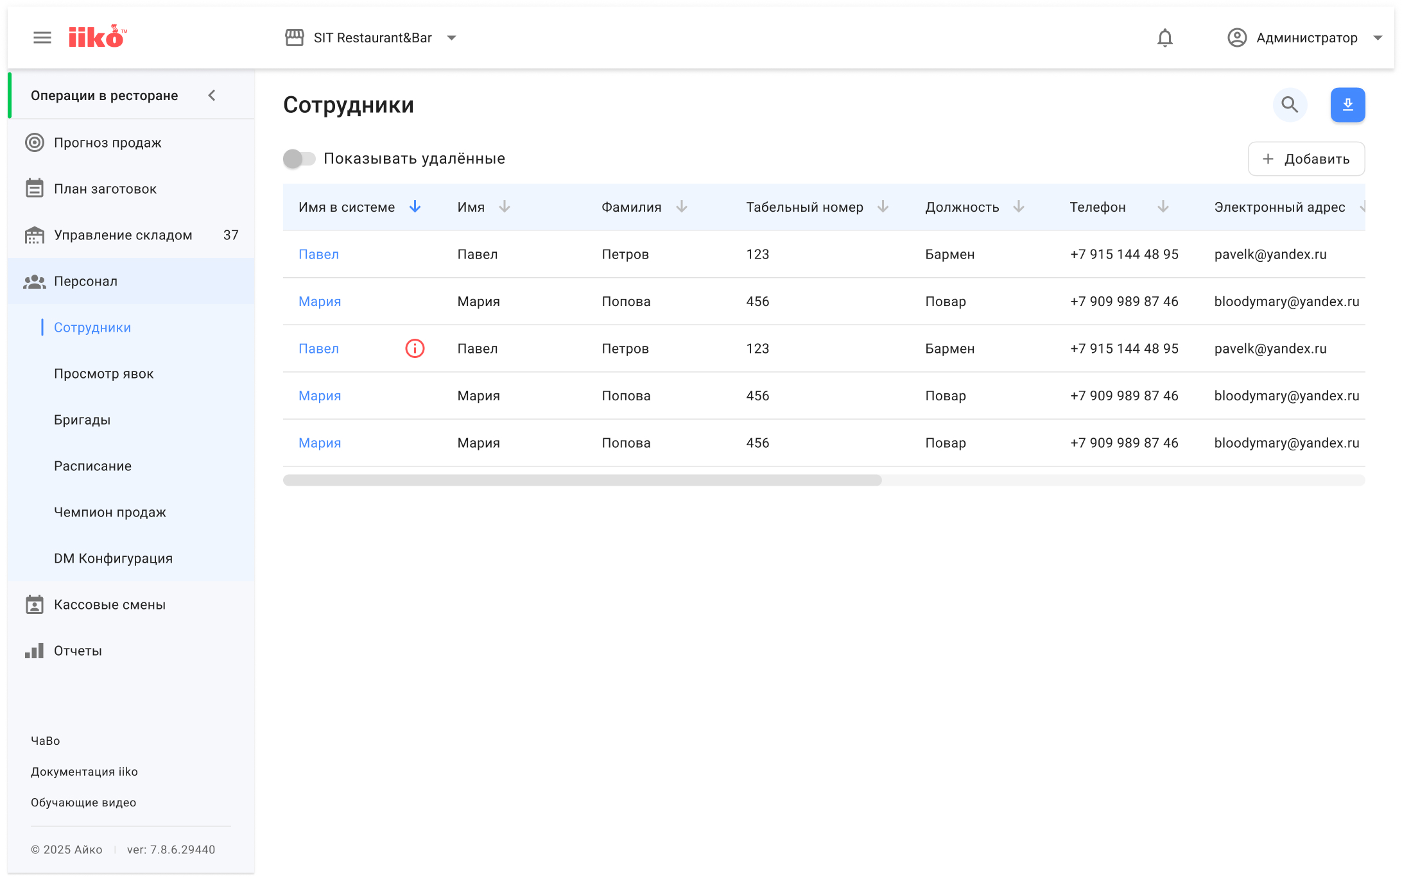Image resolution: width=1402 pixels, height=877 pixels.
Task: Sort by Фамилия column arrow
Action: coord(682,207)
